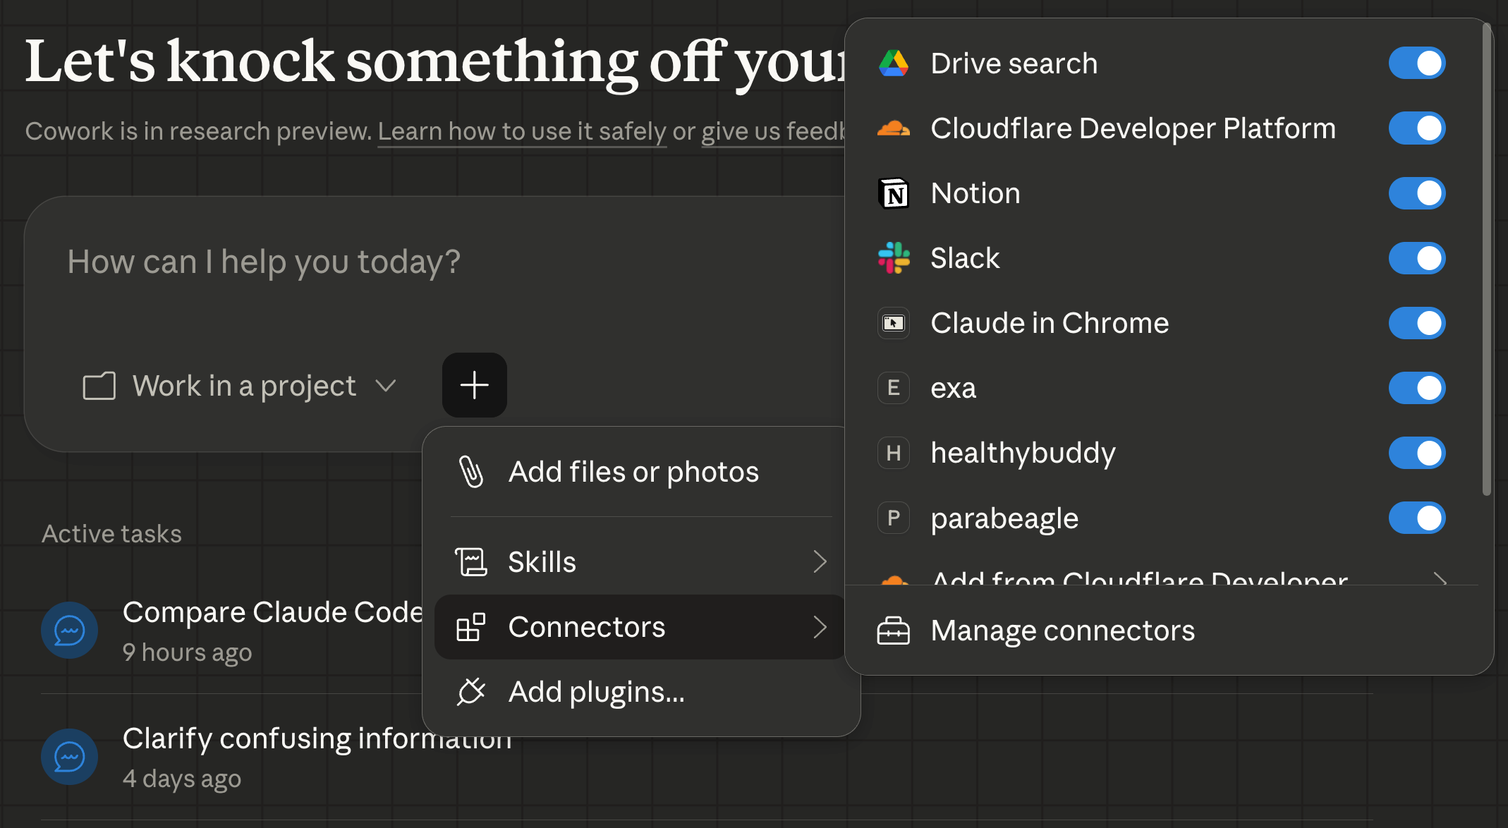The image size is (1508, 828).
Task: Click the Compare Claude Code task chat icon
Action: [x=69, y=630]
